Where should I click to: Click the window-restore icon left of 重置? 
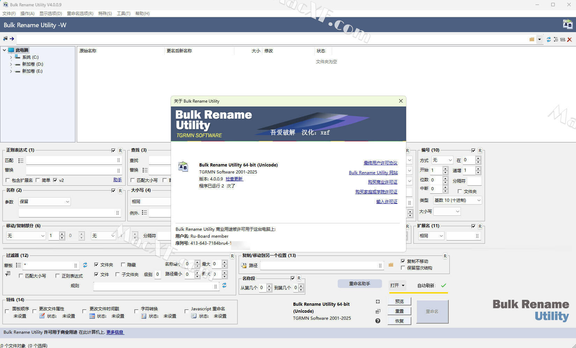(x=378, y=311)
